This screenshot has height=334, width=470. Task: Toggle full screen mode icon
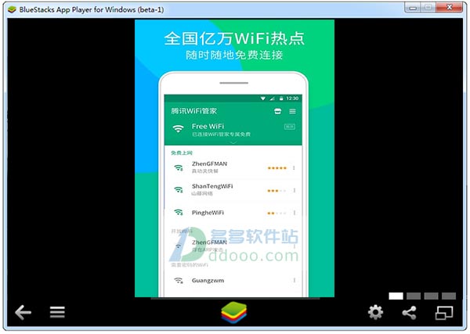click(444, 313)
